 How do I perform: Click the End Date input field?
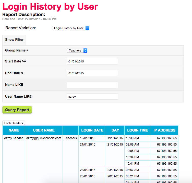pos(92,73)
